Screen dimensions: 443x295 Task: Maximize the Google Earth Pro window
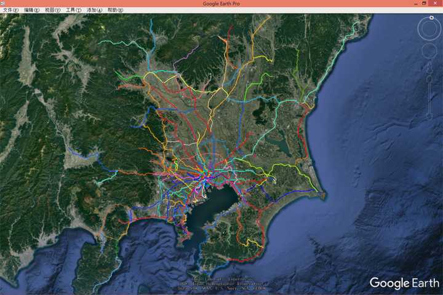424,4
